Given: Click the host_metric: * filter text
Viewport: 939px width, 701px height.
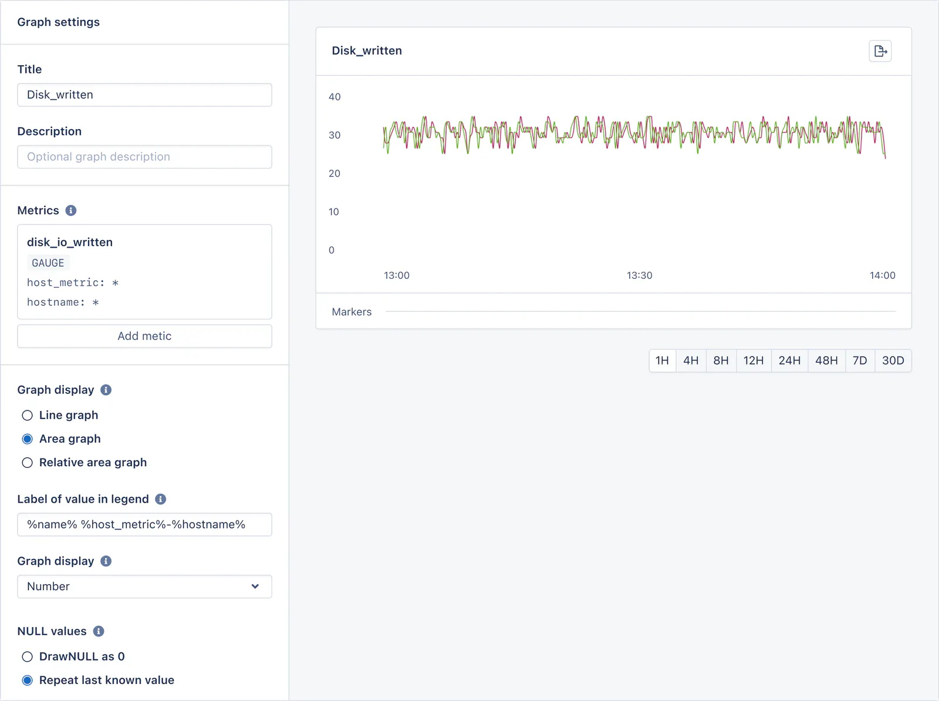Looking at the screenshot, I should pos(73,283).
